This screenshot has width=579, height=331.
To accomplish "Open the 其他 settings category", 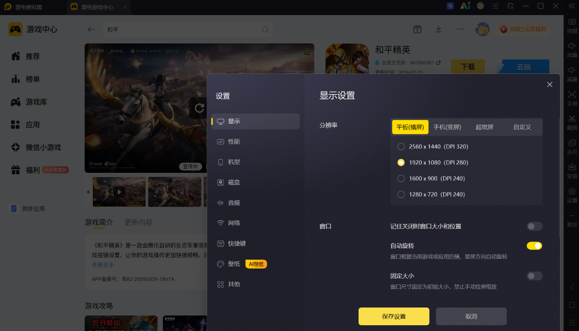I will click(255, 284).
